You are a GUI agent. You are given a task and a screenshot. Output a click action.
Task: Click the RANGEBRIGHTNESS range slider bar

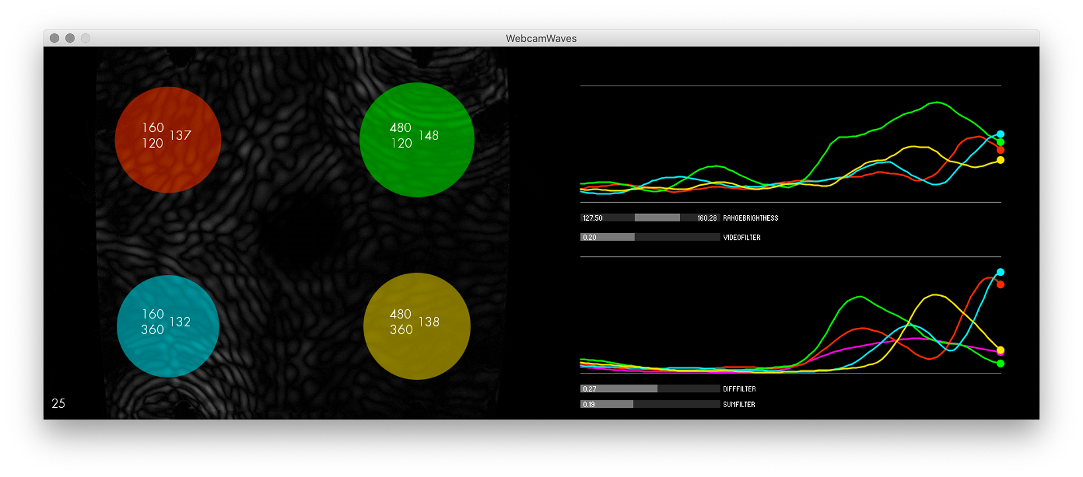point(650,218)
